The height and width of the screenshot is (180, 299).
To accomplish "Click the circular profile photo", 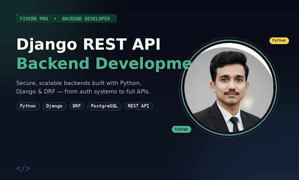I will click(229, 88).
